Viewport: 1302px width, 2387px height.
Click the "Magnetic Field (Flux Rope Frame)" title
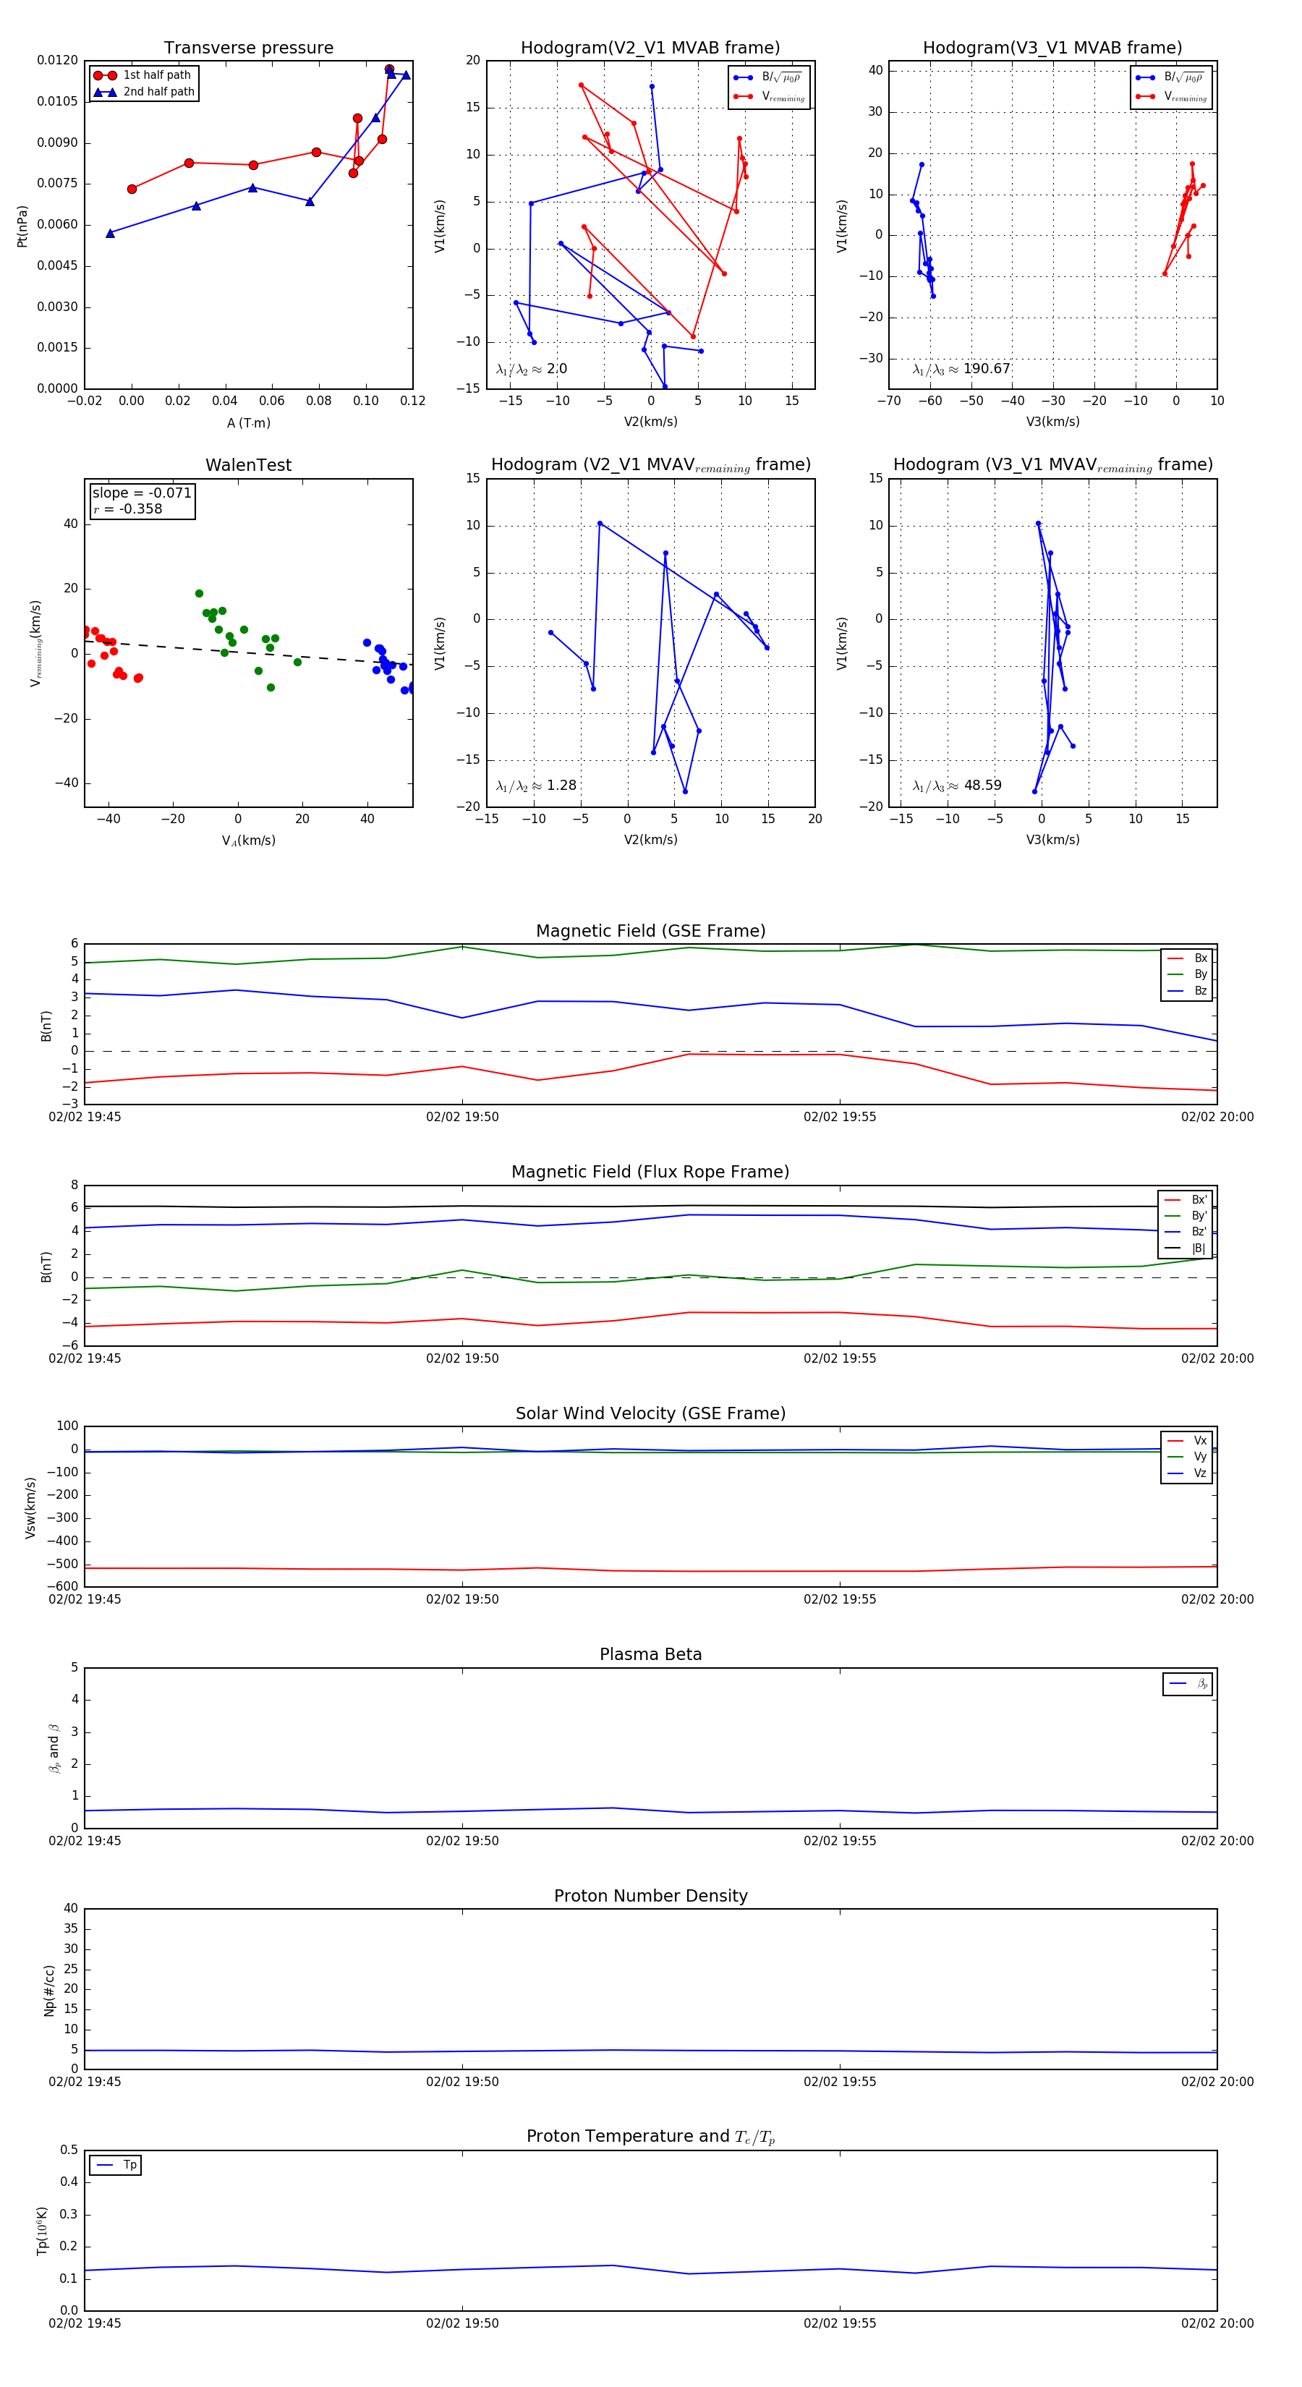(x=650, y=1173)
